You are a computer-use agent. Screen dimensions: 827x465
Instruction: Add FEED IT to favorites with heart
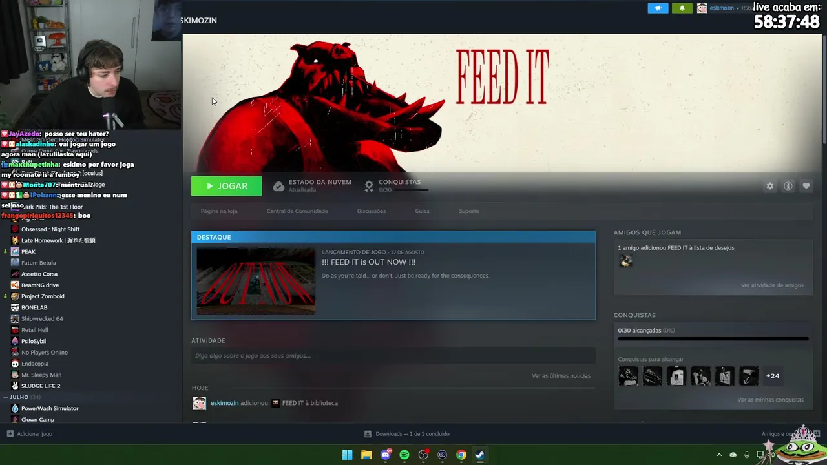click(x=806, y=186)
